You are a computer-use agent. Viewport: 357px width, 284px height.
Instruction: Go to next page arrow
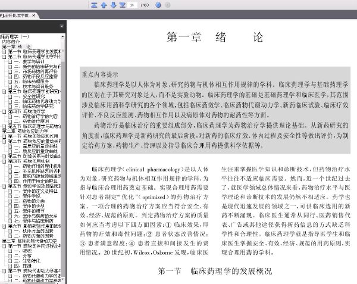coord(113,5)
